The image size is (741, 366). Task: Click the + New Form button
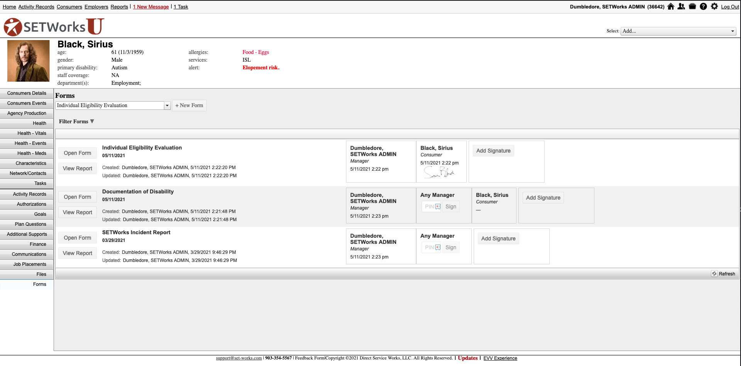[x=189, y=106]
